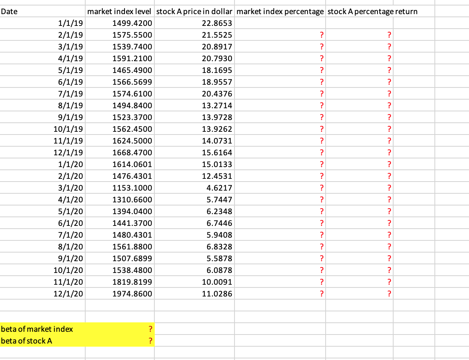Select the stock price 14.0731
469x360 pixels.
[194, 141]
